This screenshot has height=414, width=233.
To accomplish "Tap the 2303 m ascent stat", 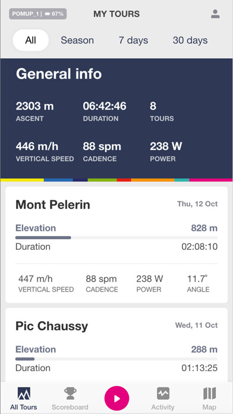I will coord(34,111).
